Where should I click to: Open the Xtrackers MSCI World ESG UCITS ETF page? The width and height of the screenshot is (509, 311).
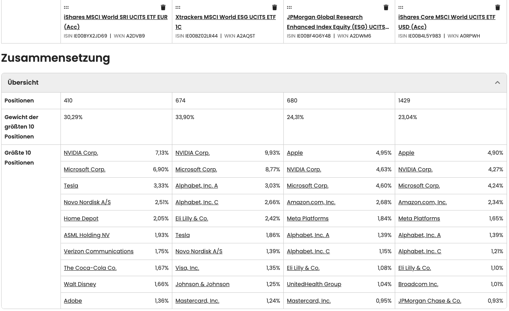226,22
